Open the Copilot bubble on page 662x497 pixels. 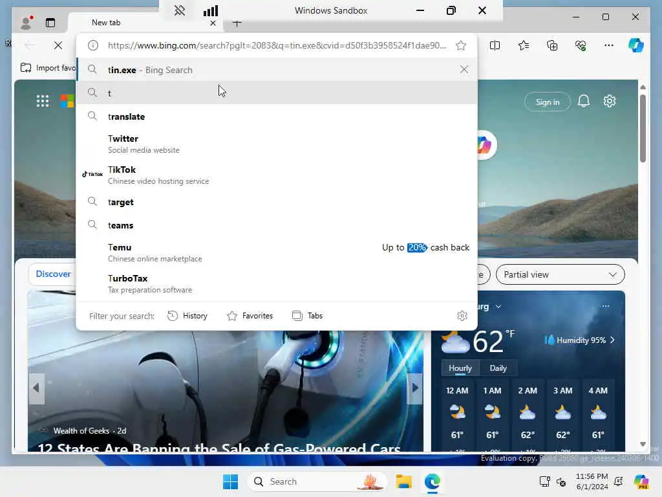tap(486, 145)
